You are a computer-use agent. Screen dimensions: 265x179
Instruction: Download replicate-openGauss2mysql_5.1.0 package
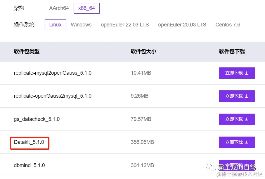(237, 96)
